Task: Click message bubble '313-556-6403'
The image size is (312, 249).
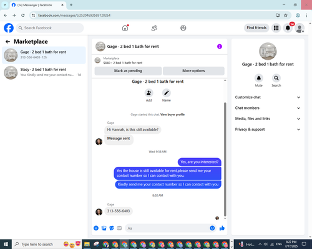Action: point(119,211)
